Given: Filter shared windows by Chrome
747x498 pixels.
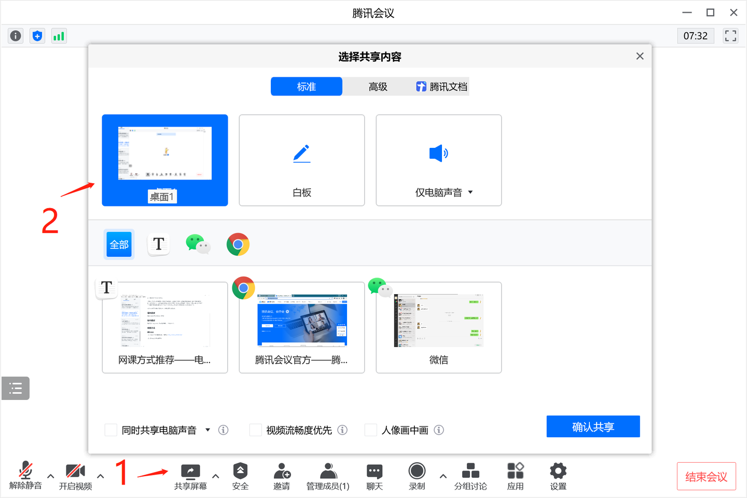Looking at the screenshot, I should tap(238, 244).
